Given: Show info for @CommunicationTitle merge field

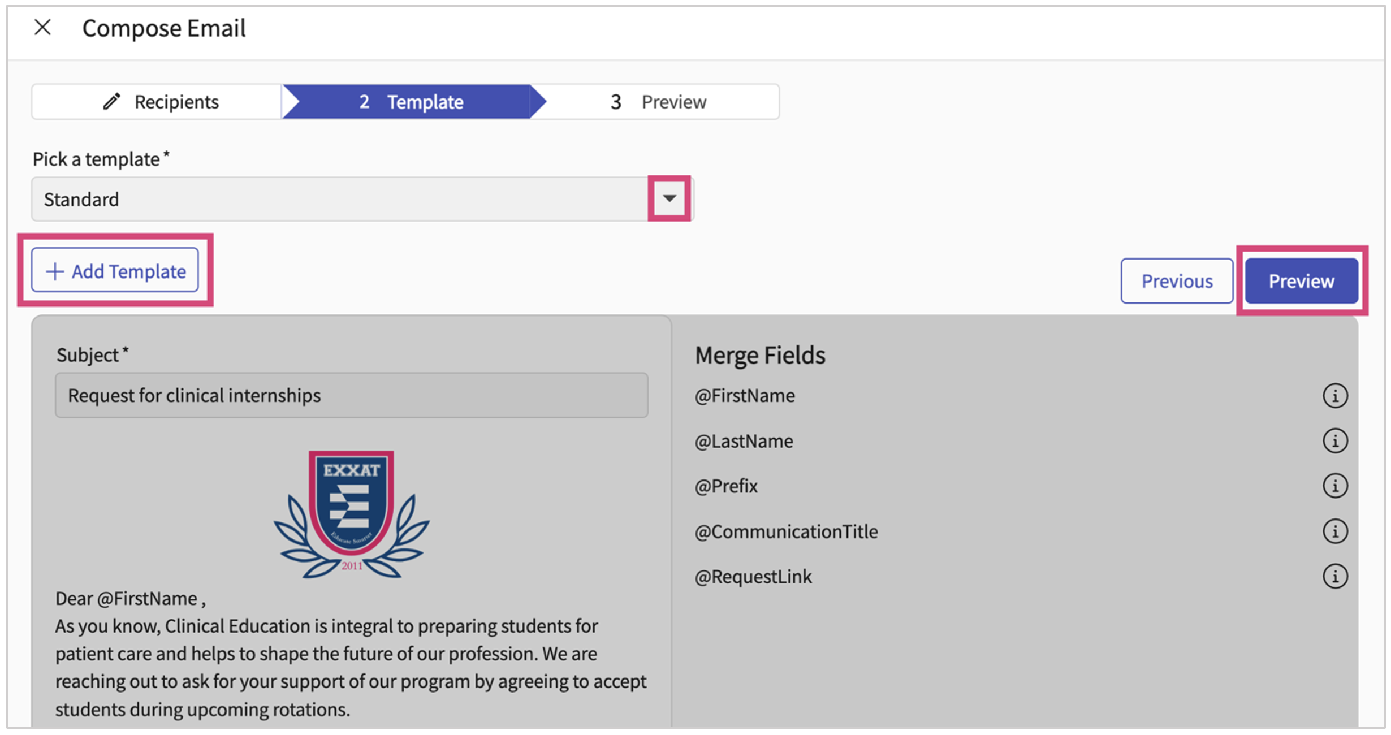Looking at the screenshot, I should point(1334,531).
